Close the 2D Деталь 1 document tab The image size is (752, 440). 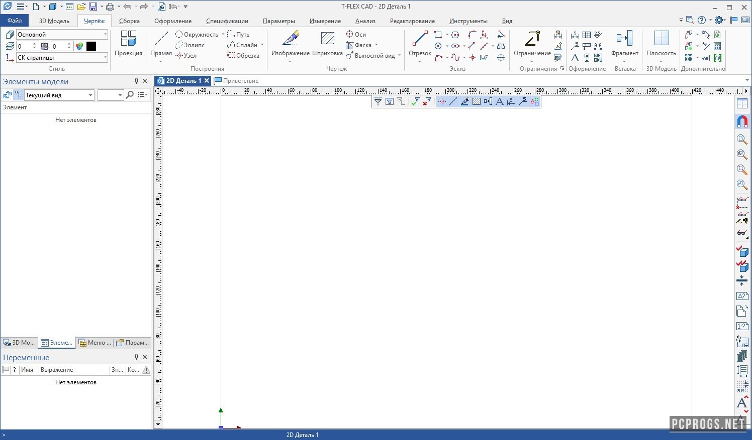pyautogui.click(x=207, y=81)
